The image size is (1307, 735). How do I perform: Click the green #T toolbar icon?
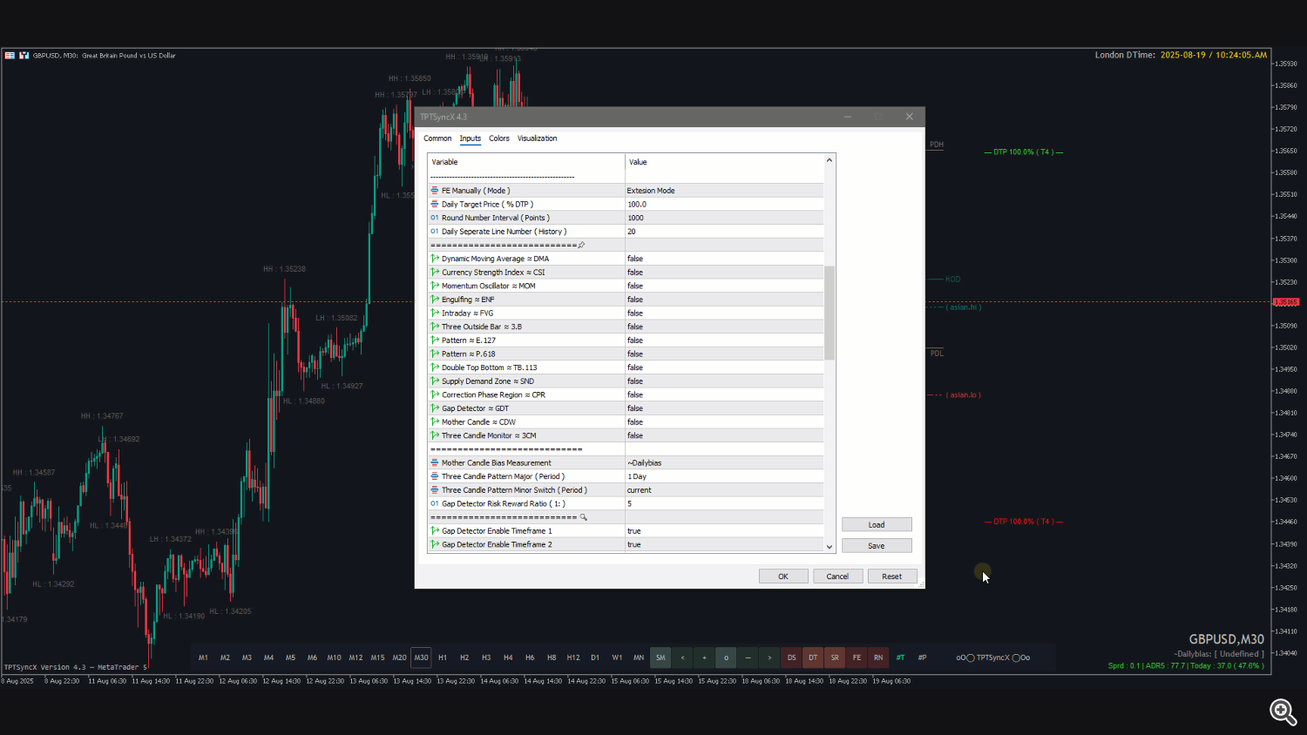point(900,657)
